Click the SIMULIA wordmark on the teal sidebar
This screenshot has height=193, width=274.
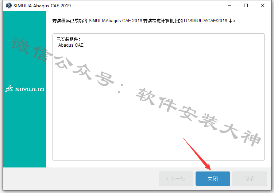[x=30, y=89]
